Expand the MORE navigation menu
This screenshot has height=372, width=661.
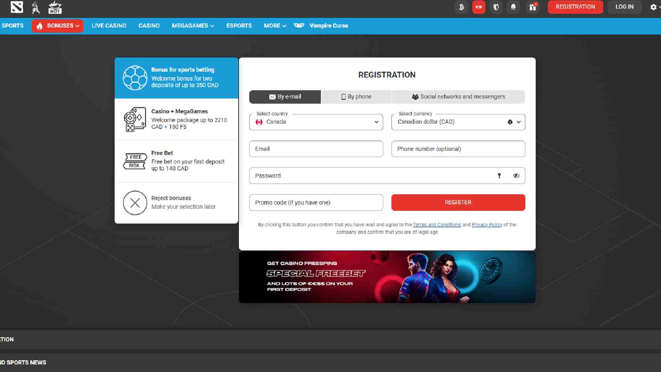tap(275, 26)
